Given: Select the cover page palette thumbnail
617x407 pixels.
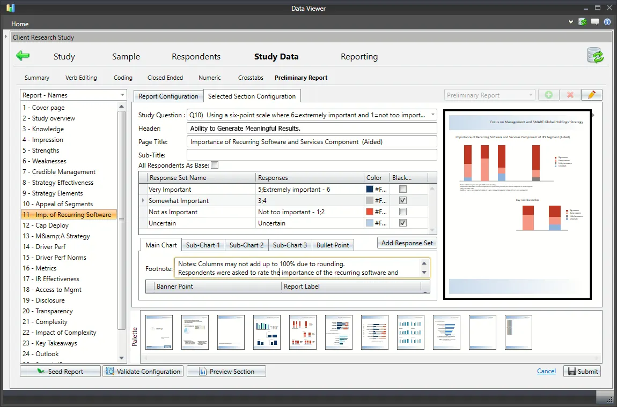Looking at the screenshot, I should 159,332.
